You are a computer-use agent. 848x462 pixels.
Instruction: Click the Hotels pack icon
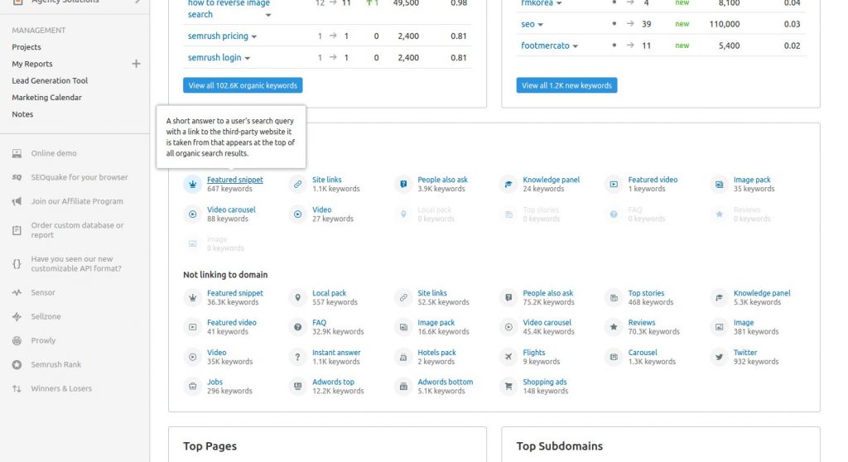[x=403, y=357]
